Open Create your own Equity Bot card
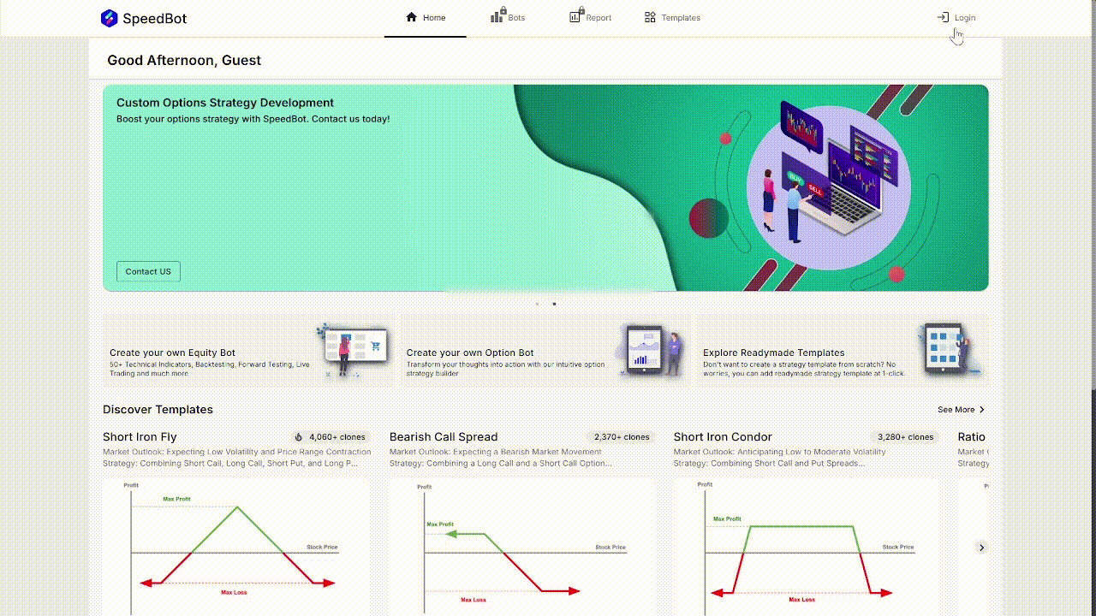1096x616 pixels. click(247, 350)
